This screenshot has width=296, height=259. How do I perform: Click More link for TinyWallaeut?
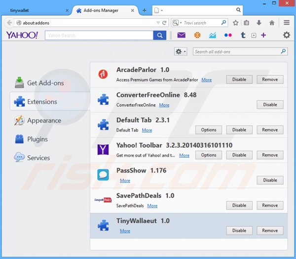pos(125,231)
